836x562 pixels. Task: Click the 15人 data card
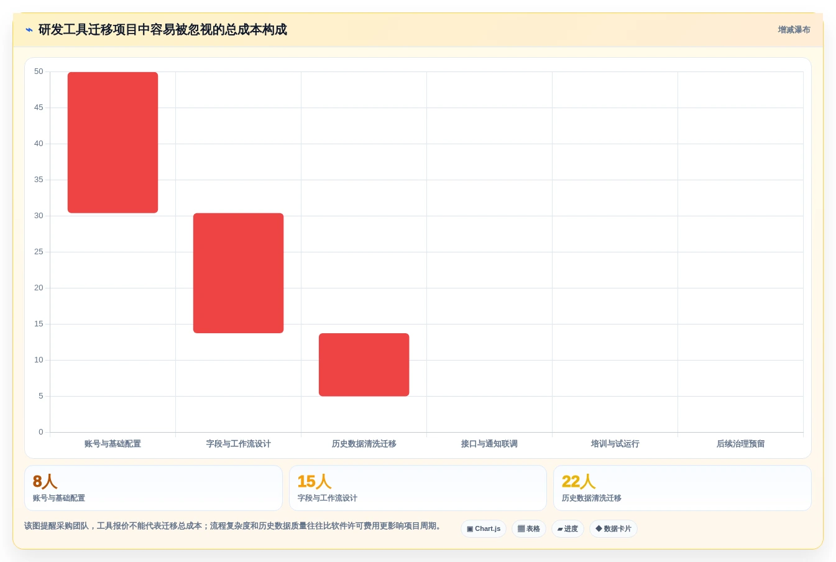[418, 488]
